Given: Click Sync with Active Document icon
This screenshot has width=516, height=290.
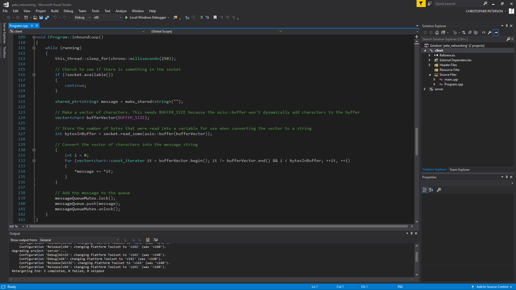Looking at the screenshot, I should click(x=464, y=32).
